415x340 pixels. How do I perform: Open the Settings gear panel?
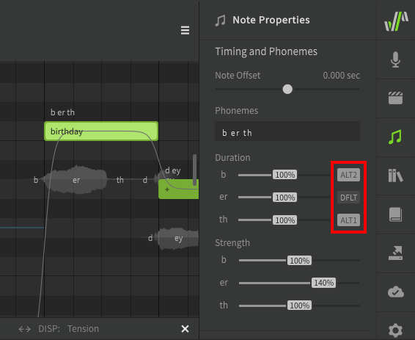point(395,330)
